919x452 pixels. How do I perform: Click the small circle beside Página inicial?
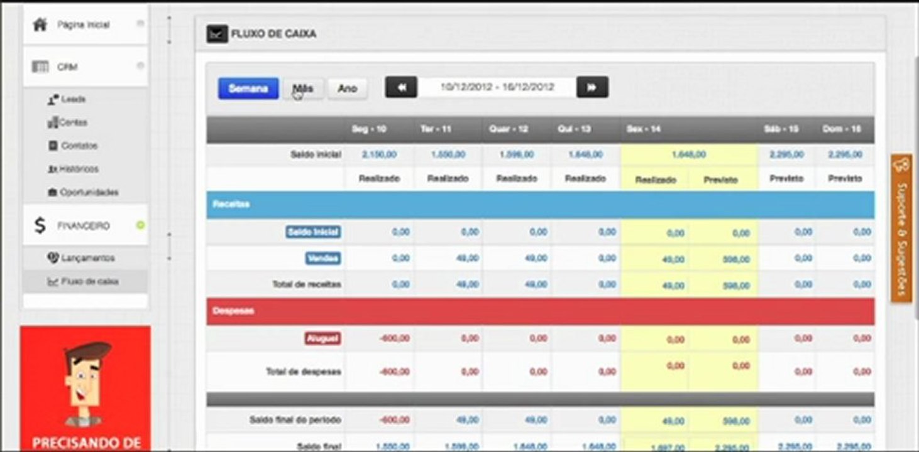[140, 24]
